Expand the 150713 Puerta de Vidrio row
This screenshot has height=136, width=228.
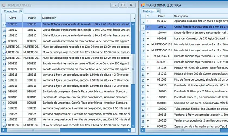148,86
